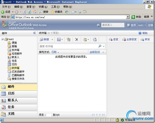Collapse the test1 mailbox tree
Screen dimensions: 155x123
click(2, 39)
